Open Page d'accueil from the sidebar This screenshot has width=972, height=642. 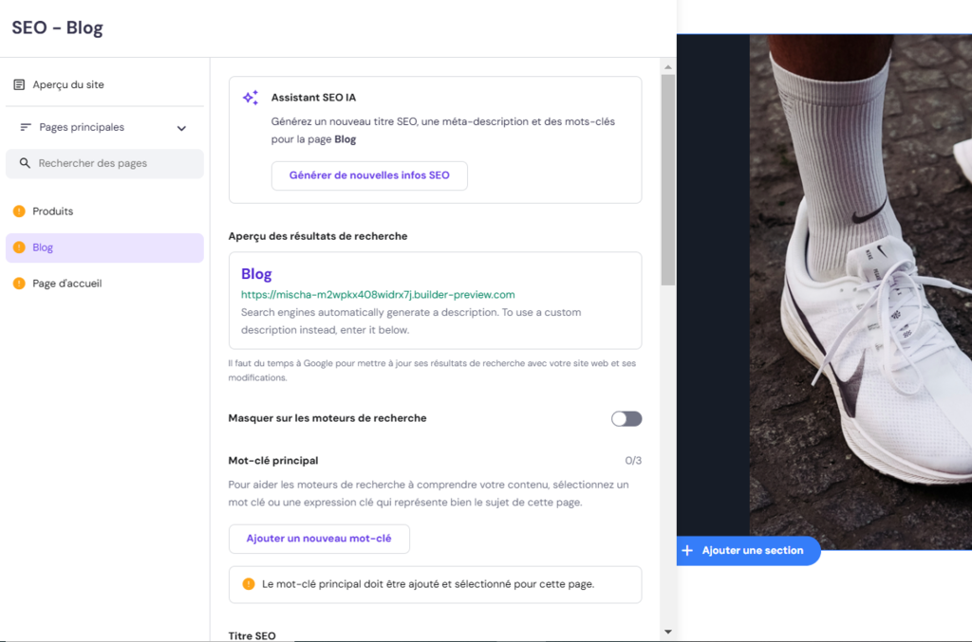click(67, 283)
